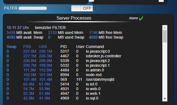The height and width of the screenshot is (105, 177).
Task: Click PID 4467
Action: (x=65, y=56)
